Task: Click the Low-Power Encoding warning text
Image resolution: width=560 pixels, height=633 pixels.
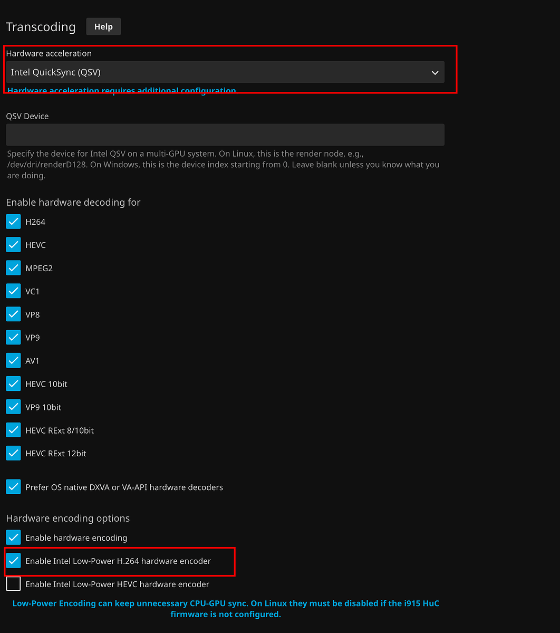Action: click(x=226, y=609)
